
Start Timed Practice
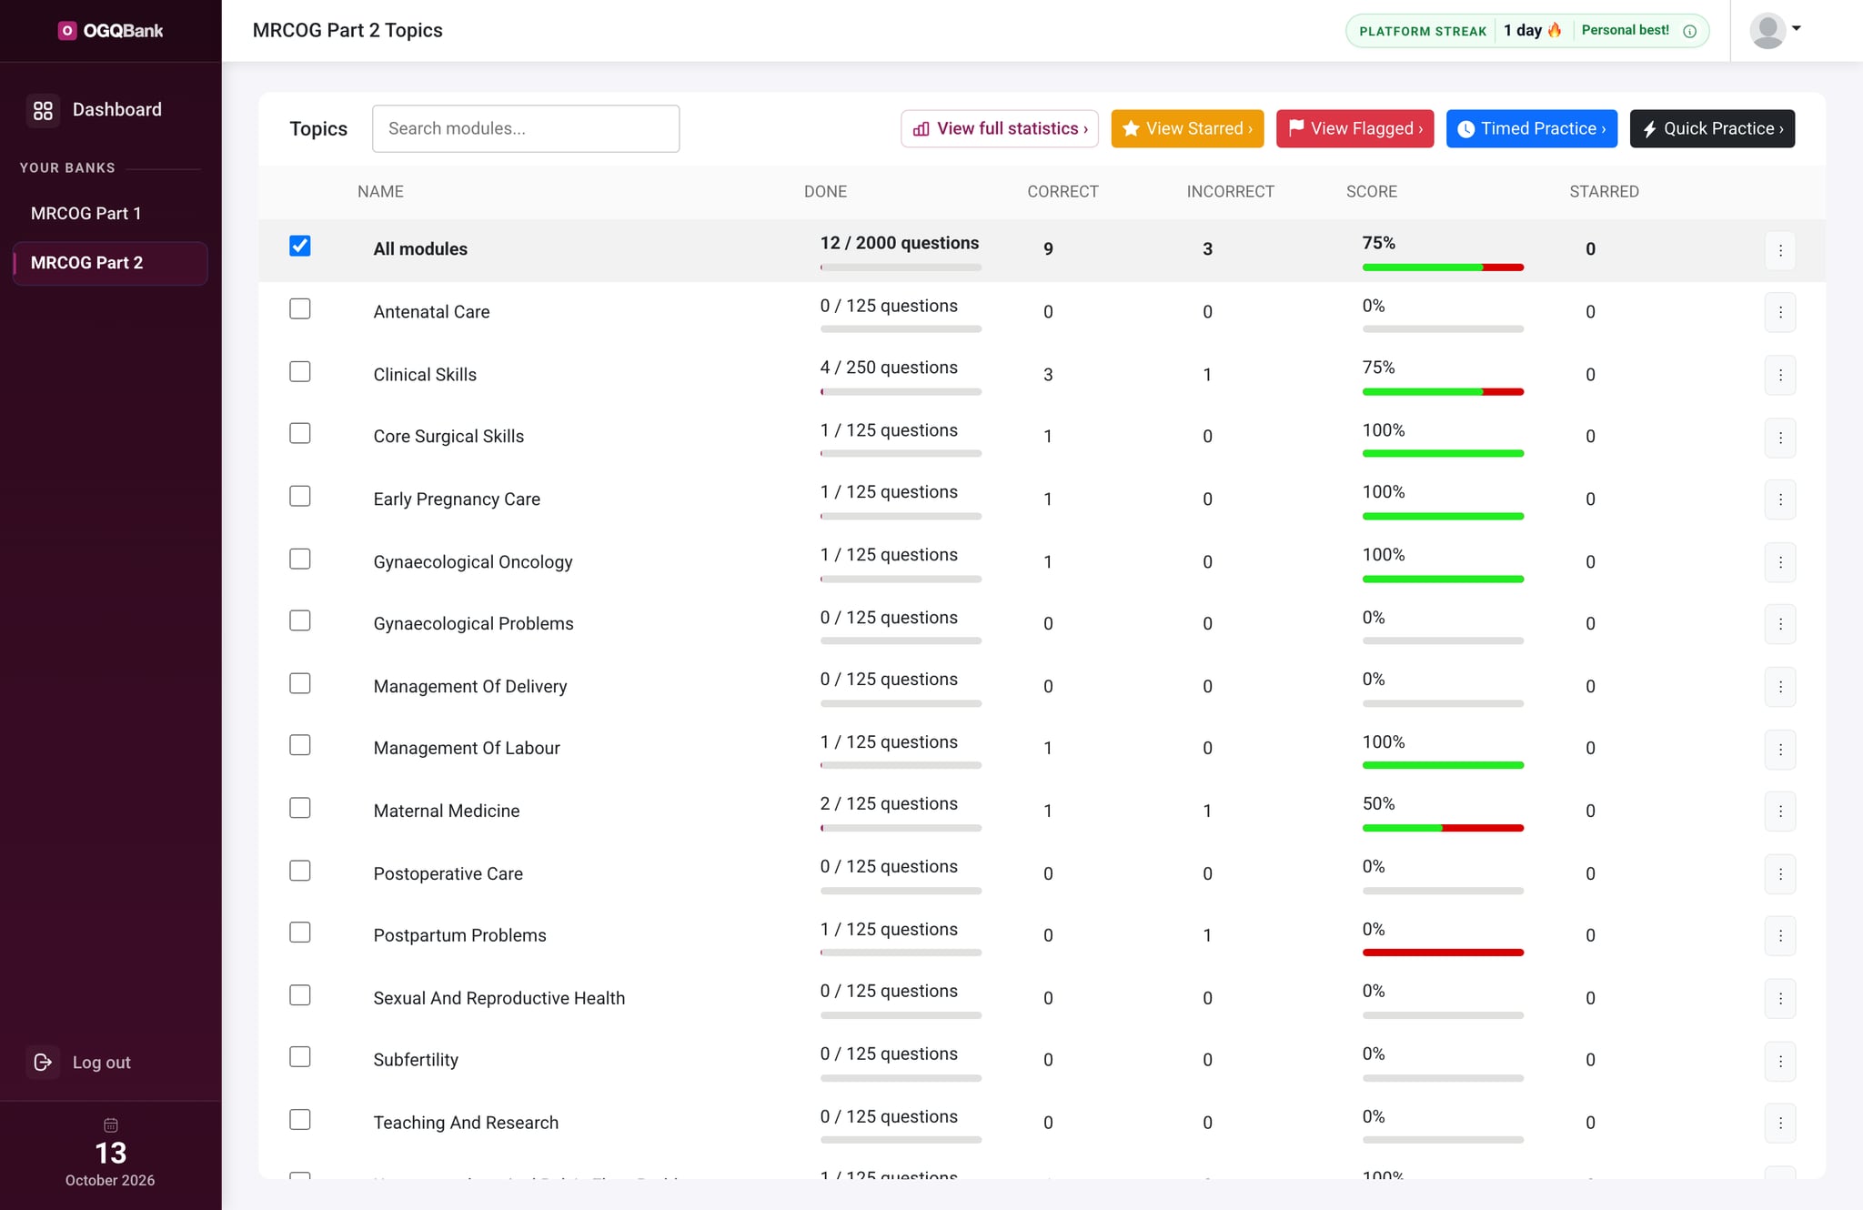coord(1532,128)
